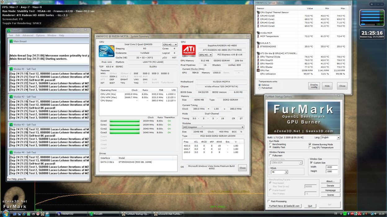387x217 pixels.
Task: Open Prime95 Advanced menu
Action: [x=28, y=35]
